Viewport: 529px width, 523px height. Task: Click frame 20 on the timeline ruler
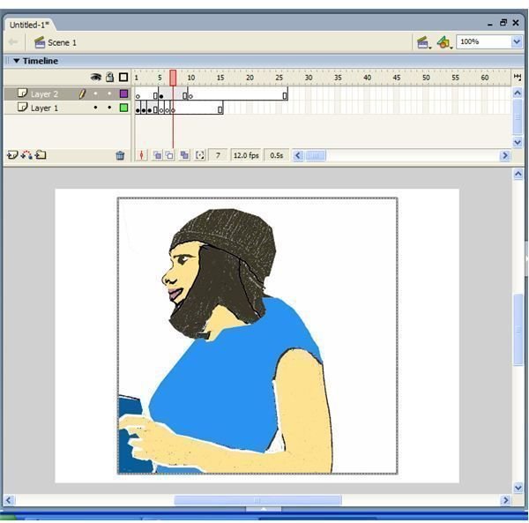250,78
